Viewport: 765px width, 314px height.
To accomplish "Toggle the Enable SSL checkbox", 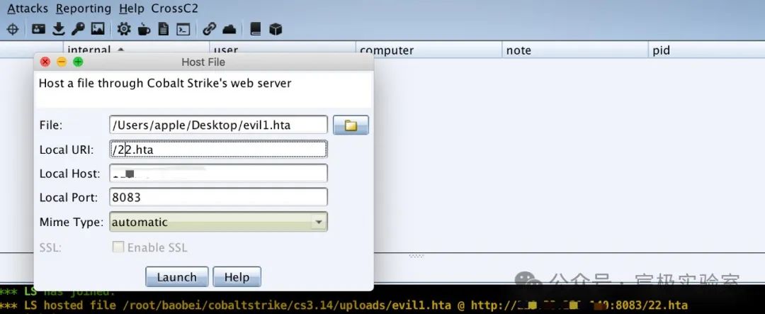I will (118, 247).
